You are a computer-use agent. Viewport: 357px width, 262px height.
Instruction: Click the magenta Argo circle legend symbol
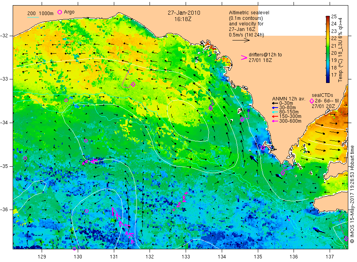59,12
